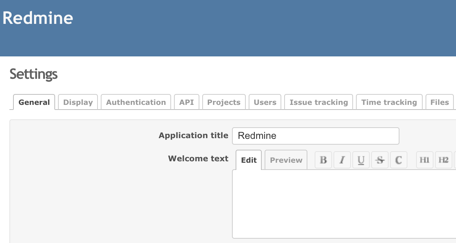Screen dimensions: 456x243
Task: Insert Heading 1 with the H1 button
Action: pos(425,160)
